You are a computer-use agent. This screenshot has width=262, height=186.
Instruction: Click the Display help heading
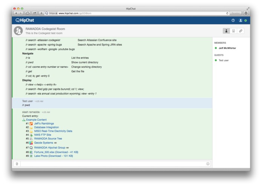click(27, 80)
